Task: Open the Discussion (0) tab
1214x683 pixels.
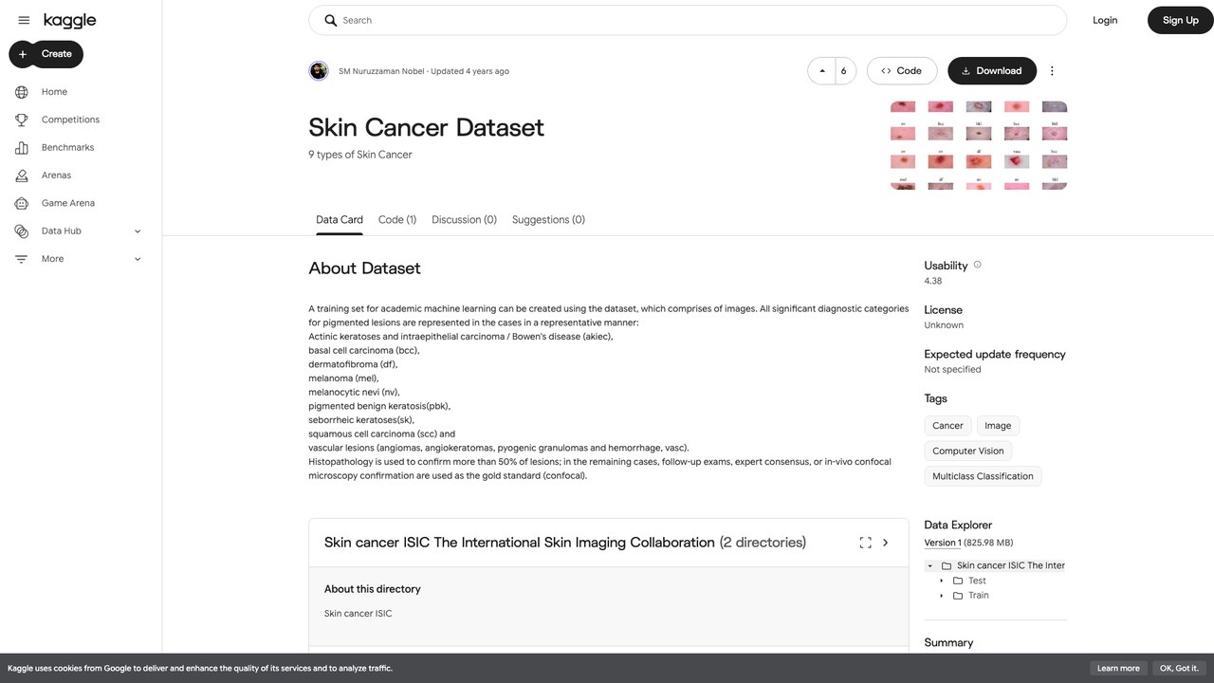Action: tap(464, 219)
